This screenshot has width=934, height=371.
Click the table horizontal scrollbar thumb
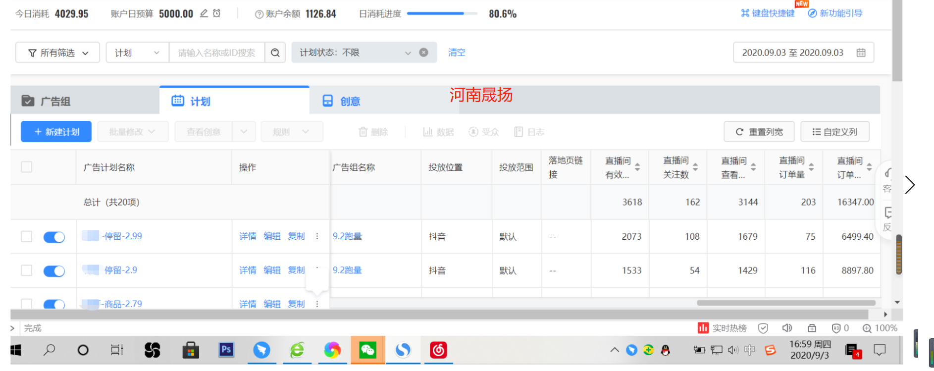click(x=786, y=303)
